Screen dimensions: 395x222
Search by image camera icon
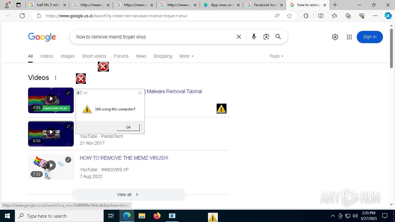pos(266,37)
